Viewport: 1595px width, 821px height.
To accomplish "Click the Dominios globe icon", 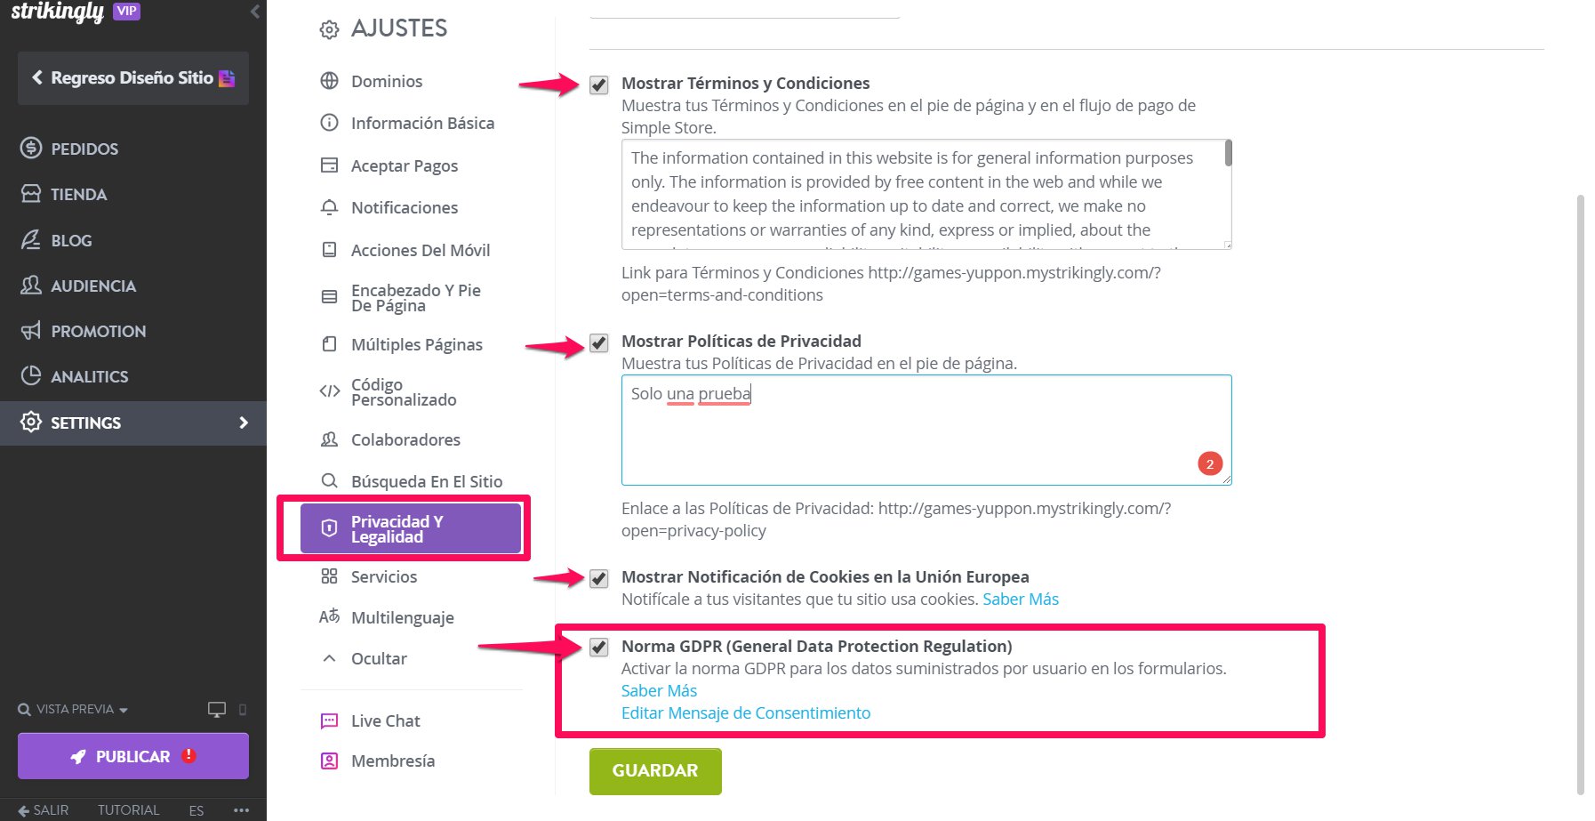I will (x=329, y=81).
